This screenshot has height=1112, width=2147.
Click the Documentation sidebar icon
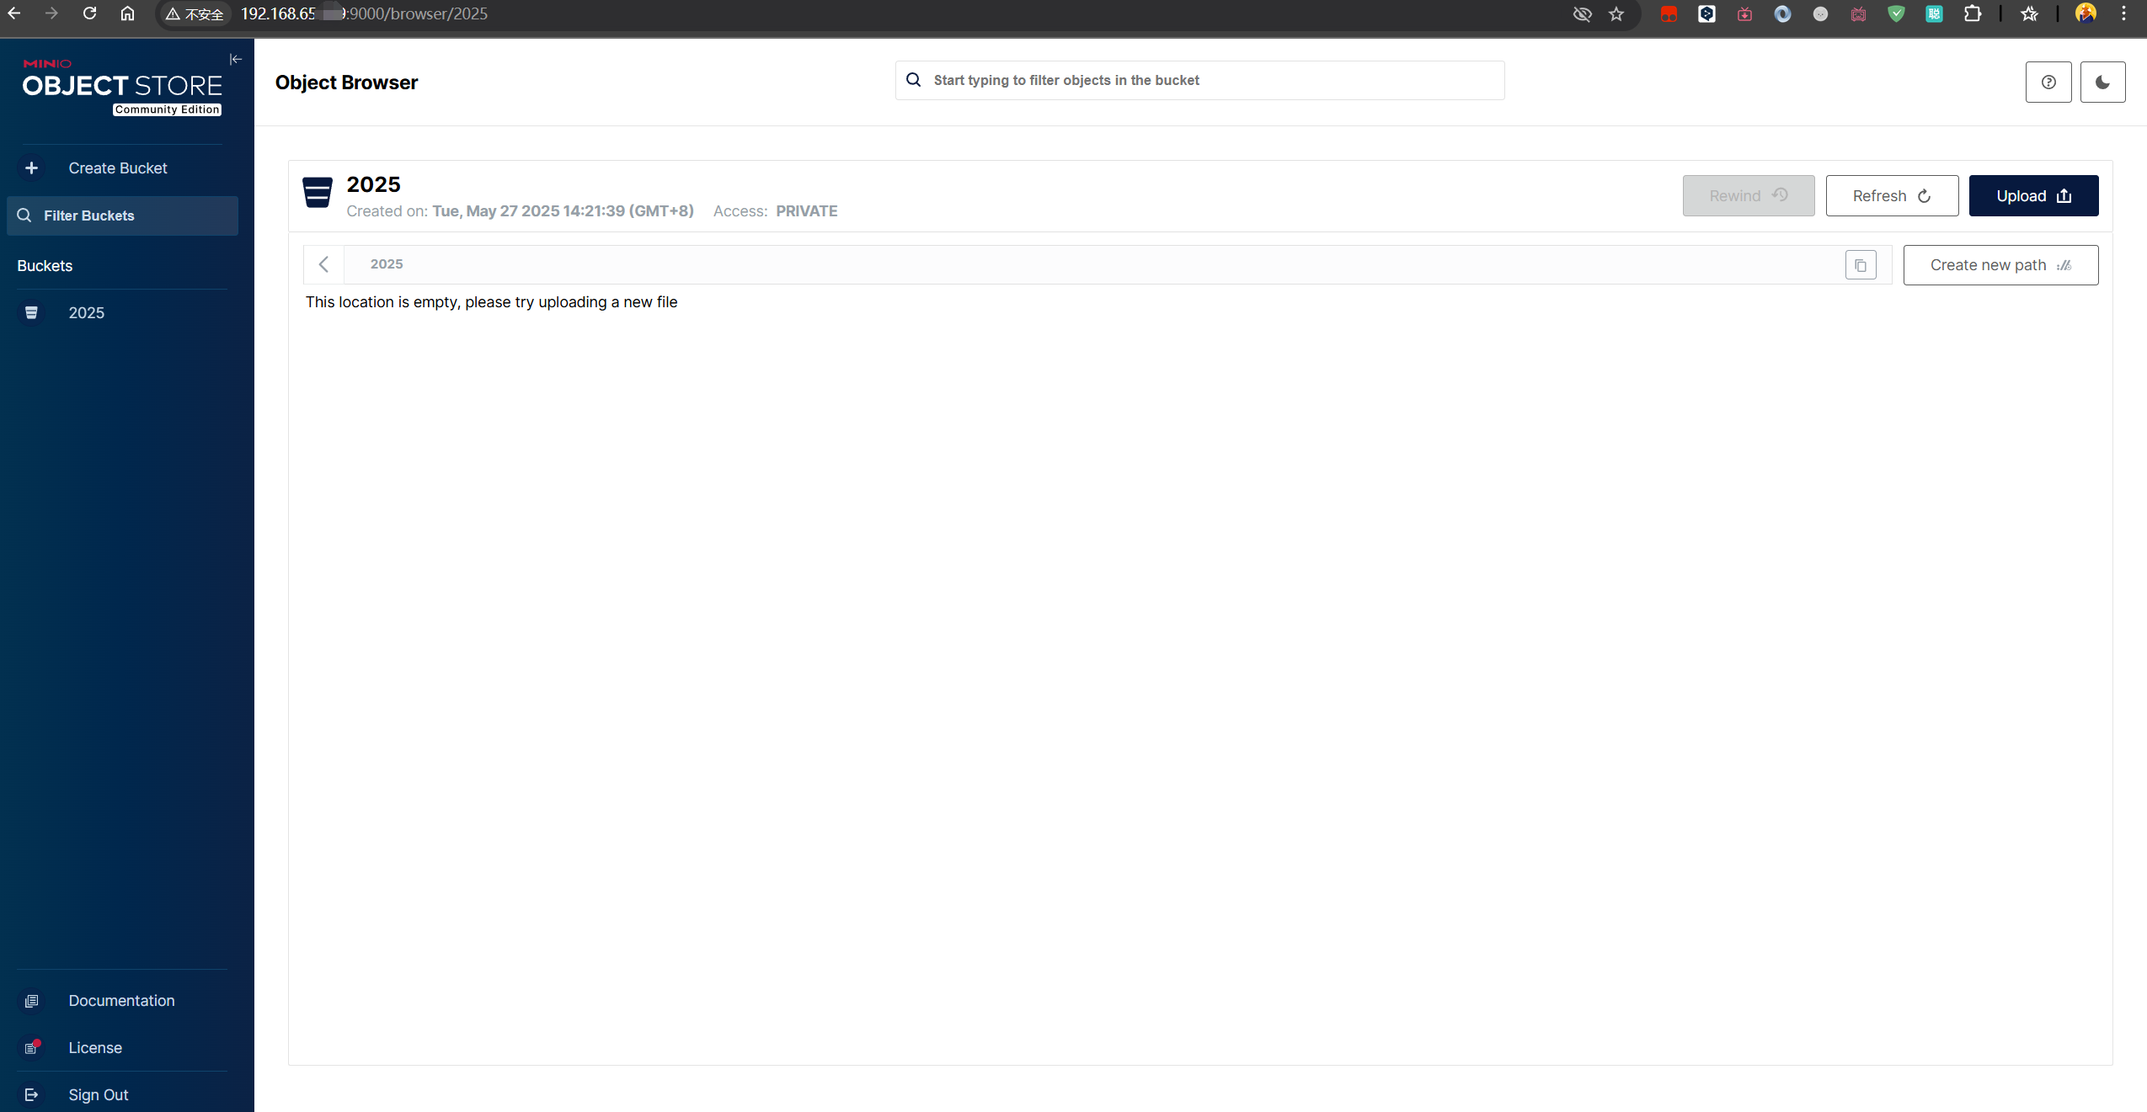click(31, 1001)
